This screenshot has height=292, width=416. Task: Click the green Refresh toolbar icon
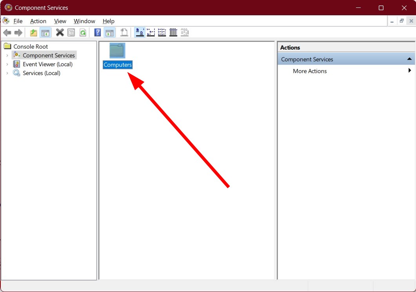[x=83, y=33]
